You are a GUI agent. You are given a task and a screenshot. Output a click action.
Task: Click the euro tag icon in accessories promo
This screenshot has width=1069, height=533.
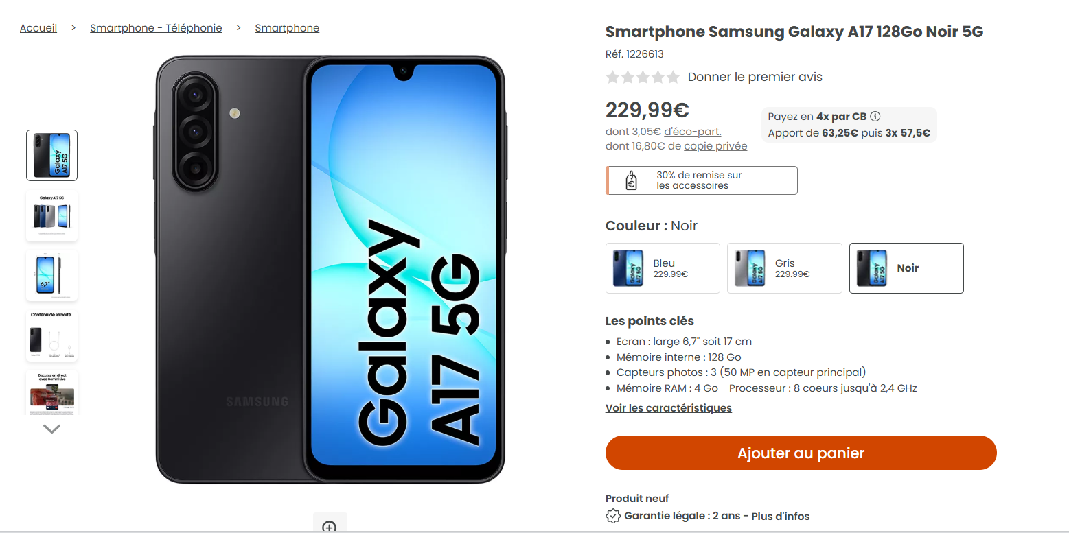(631, 180)
